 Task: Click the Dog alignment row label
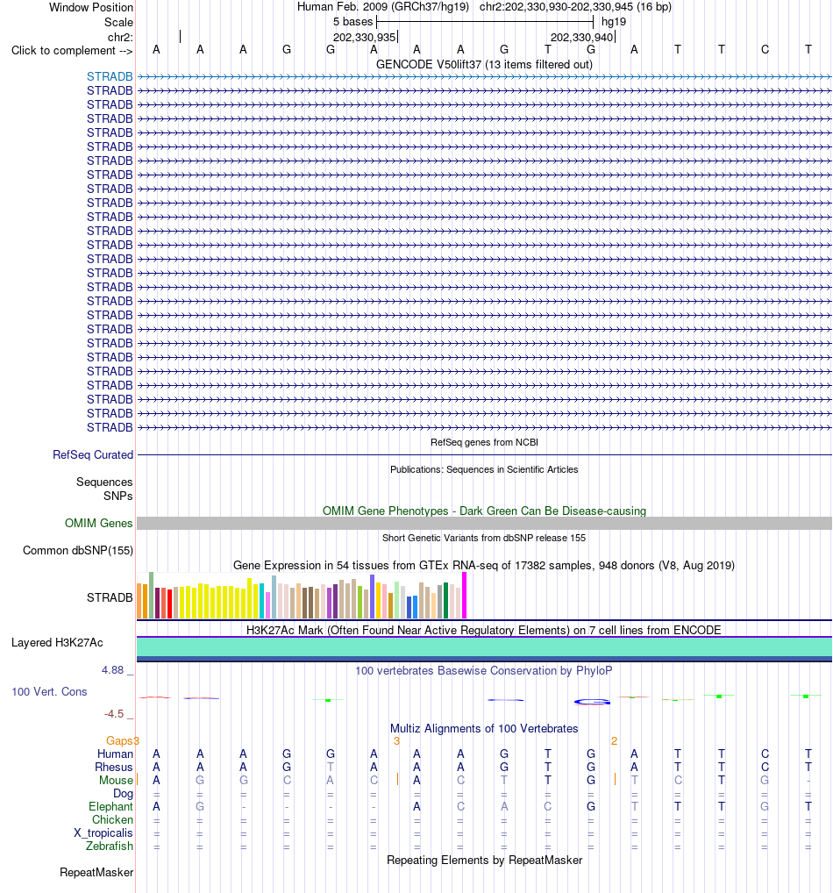[x=123, y=793]
